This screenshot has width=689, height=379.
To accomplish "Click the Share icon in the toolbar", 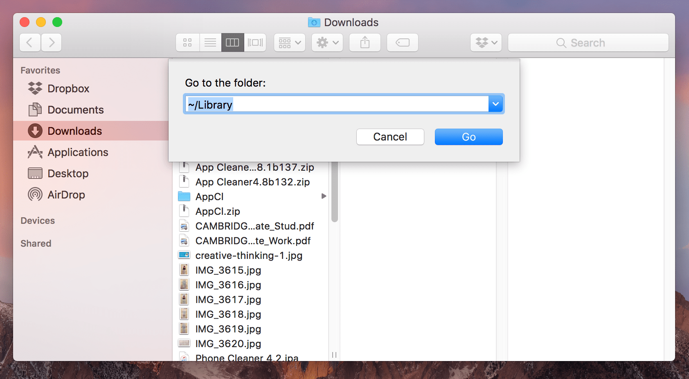I will (364, 42).
